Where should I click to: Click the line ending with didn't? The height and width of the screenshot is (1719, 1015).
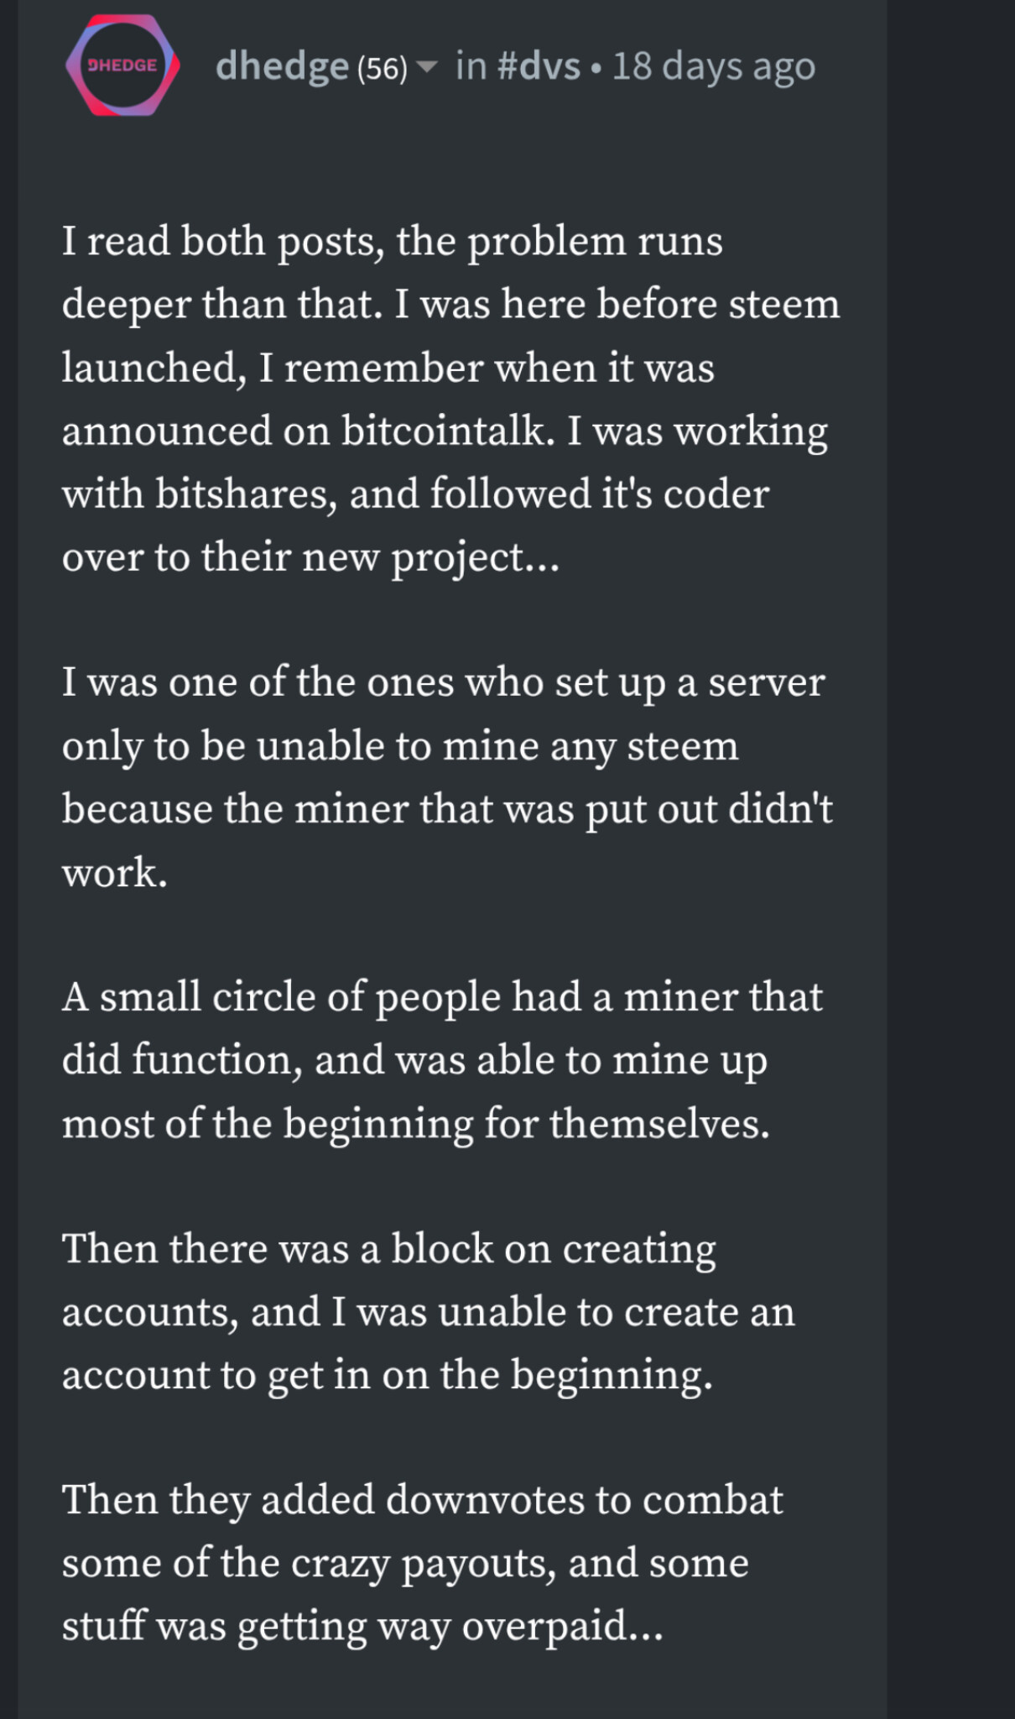point(447,808)
